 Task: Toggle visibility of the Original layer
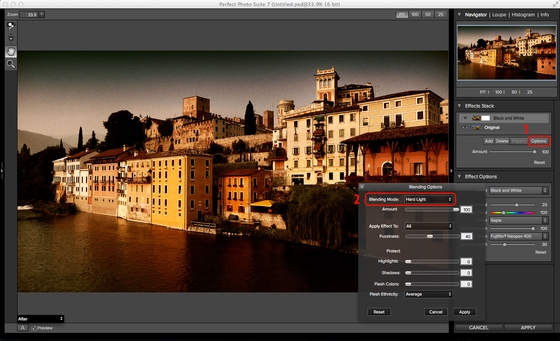pos(465,127)
